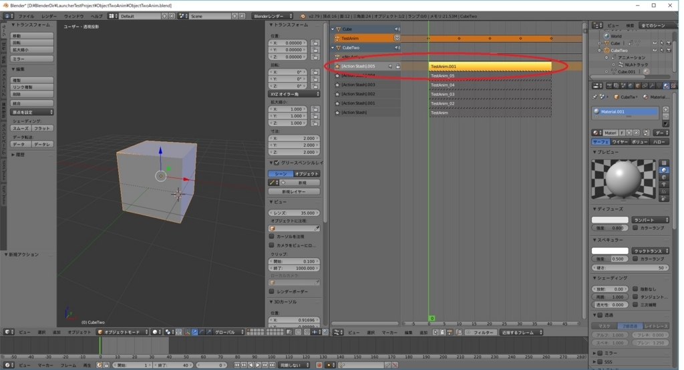This screenshot has width=684, height=370.
Task: Select the TestAnim.001 NLA strip
Action: click(x=490, y=67)
